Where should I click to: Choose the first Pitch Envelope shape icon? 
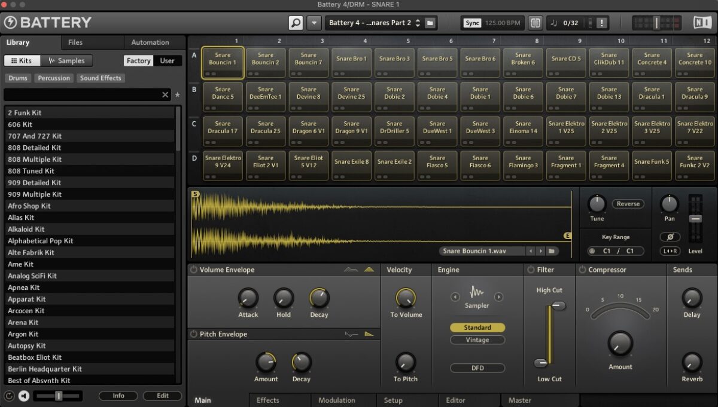(351, 334)
